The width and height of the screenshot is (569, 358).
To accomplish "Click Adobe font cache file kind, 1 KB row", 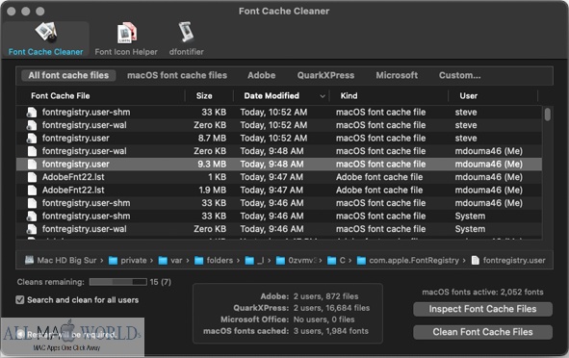I will (379, 177).
